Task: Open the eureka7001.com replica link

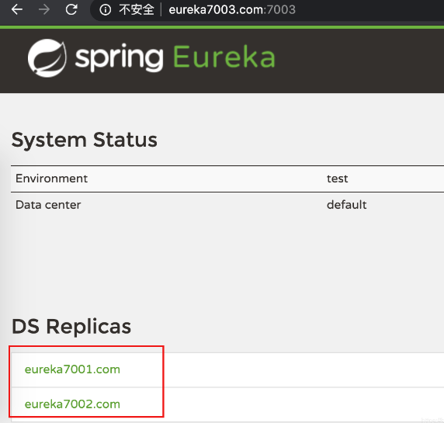Action: coord(72,369)
